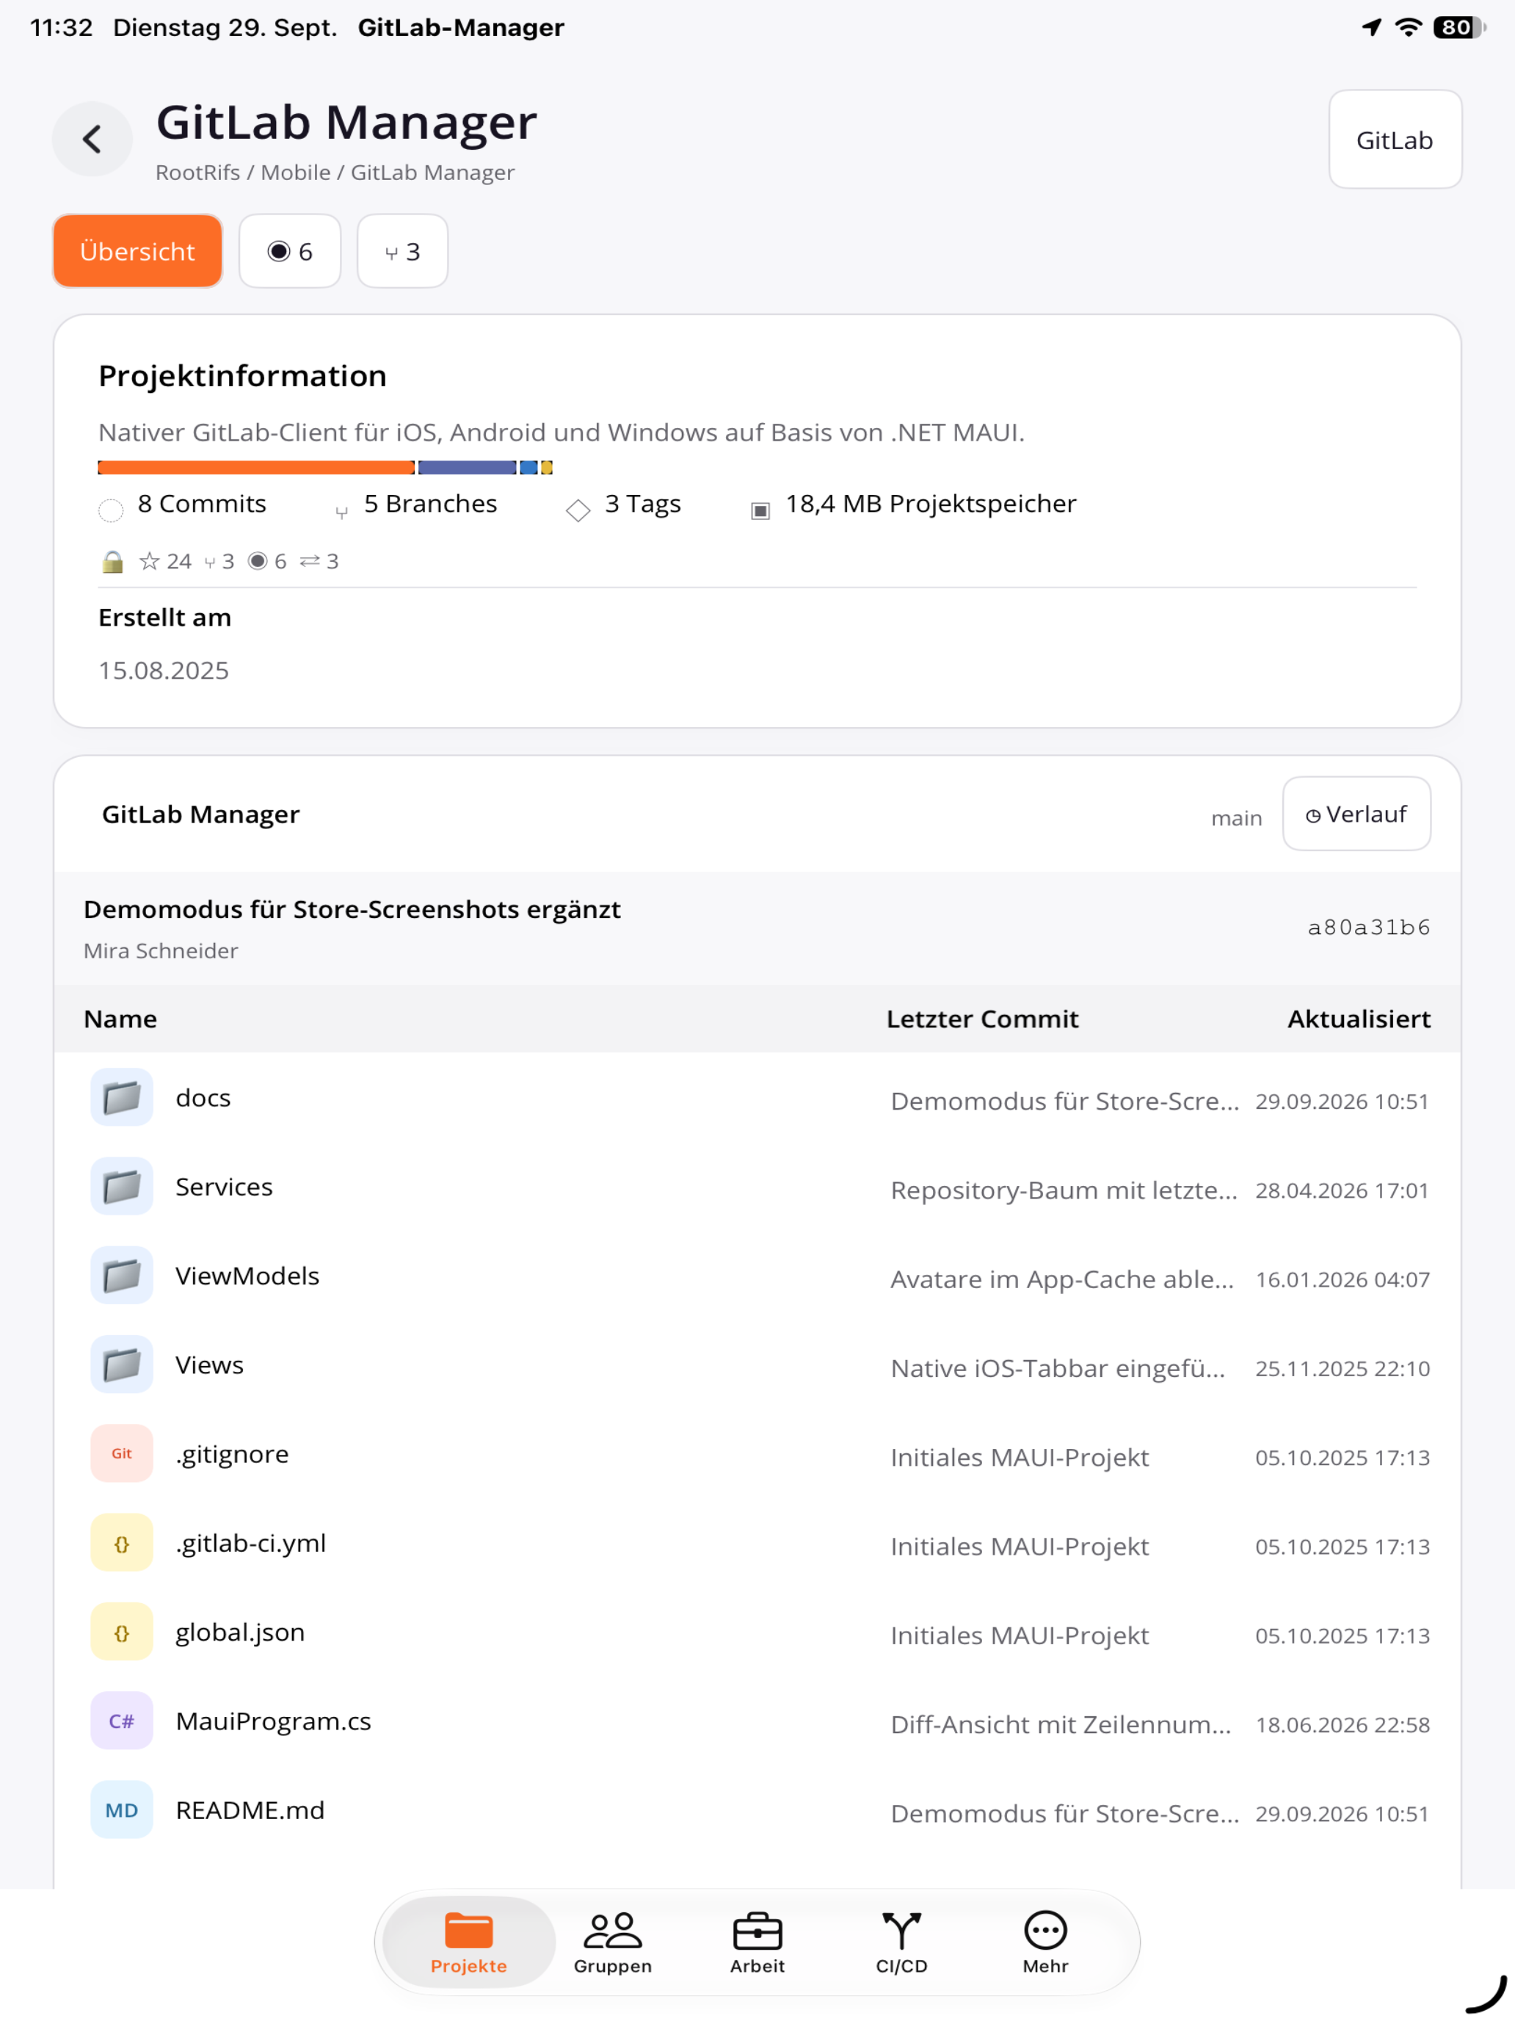
Task: Switch to the issues tab showing 6
Action: (x=289, y=251)
